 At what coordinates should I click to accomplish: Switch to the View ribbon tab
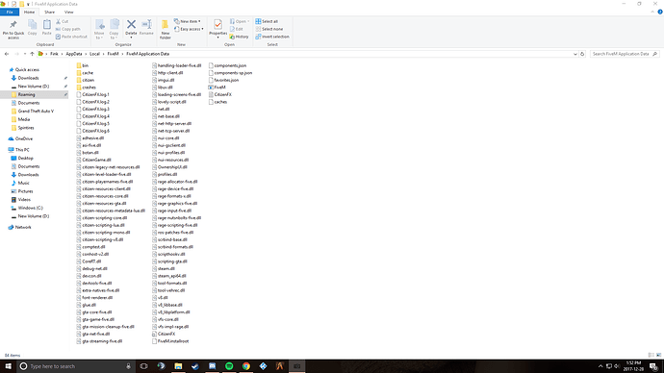click(x=68, y=12)
